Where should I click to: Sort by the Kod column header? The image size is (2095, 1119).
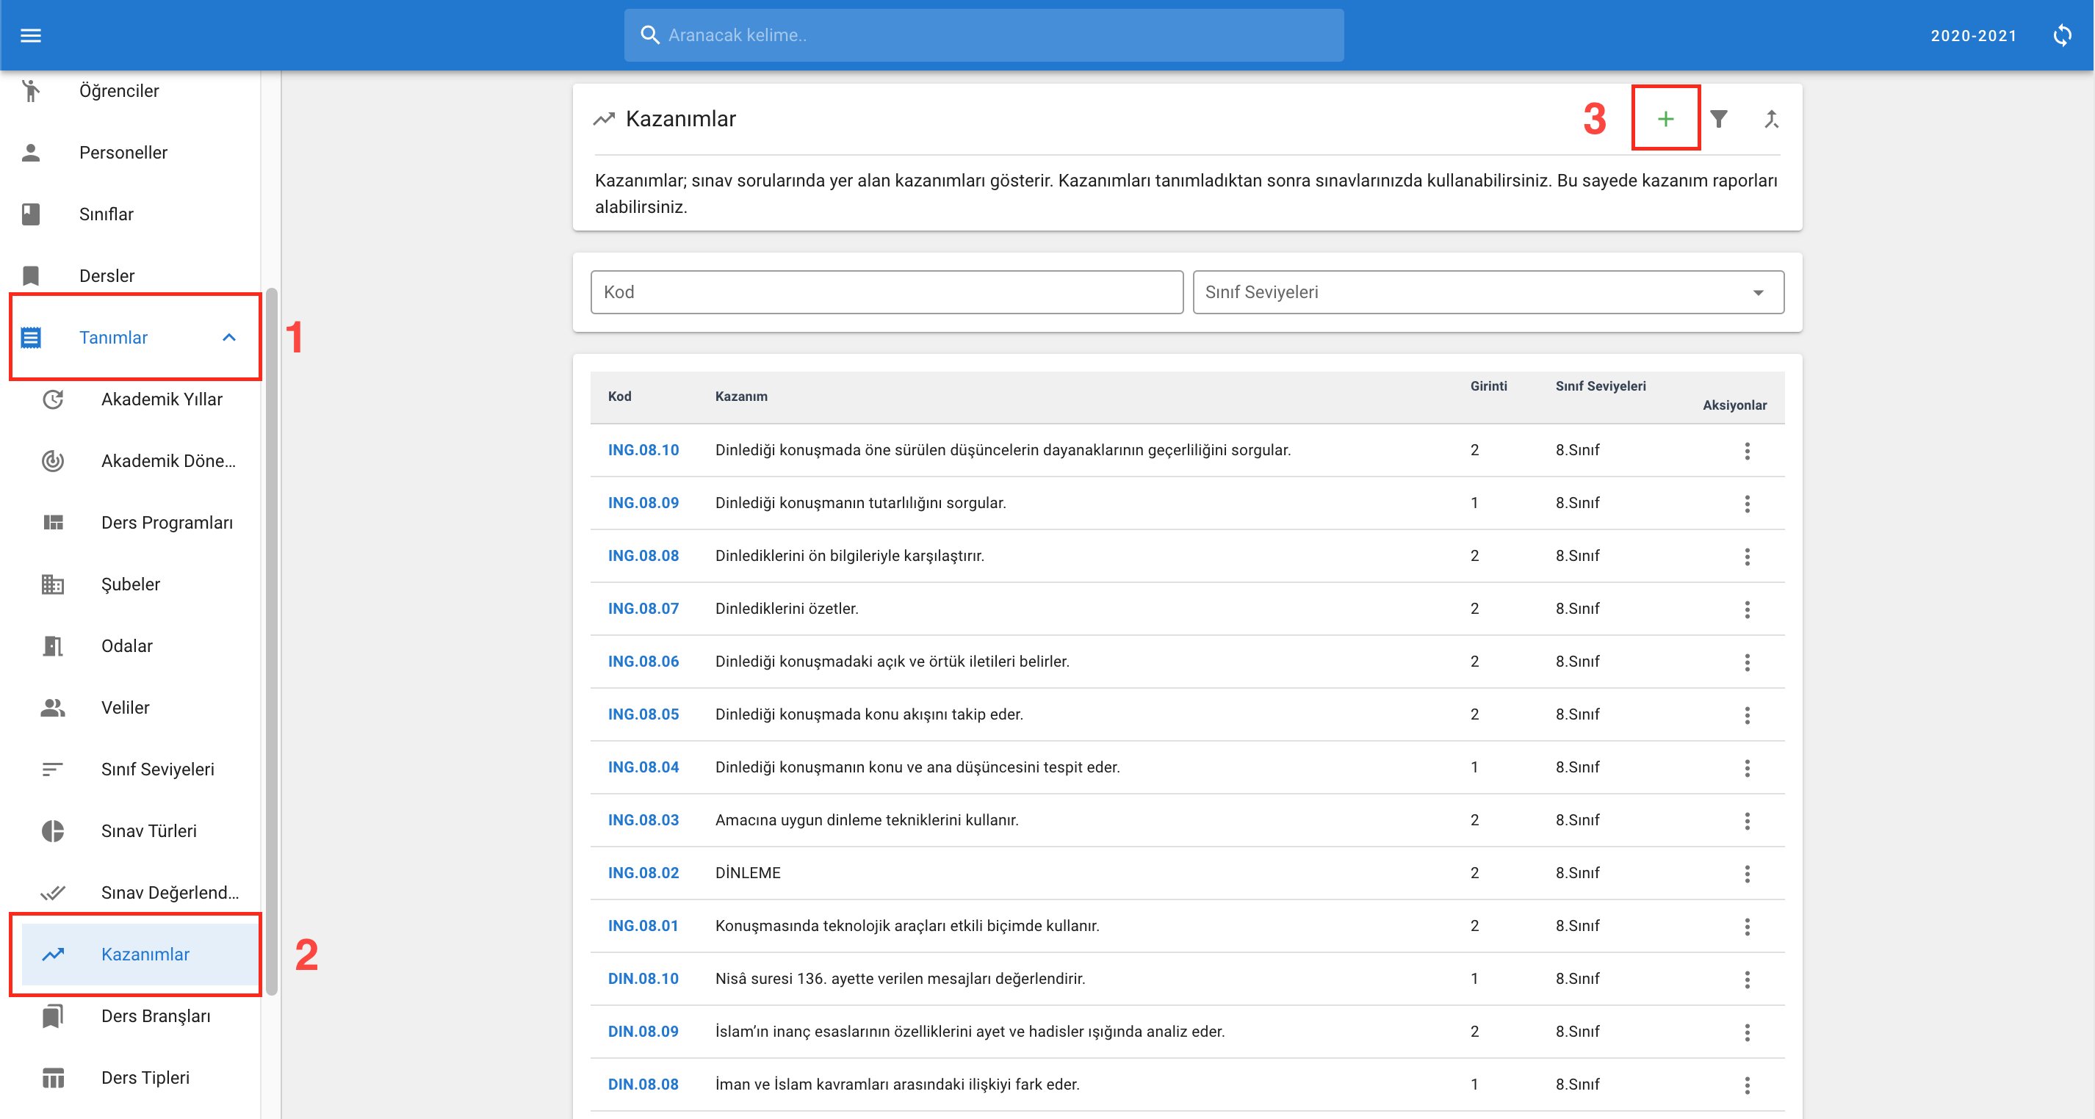tap(619, 396)
